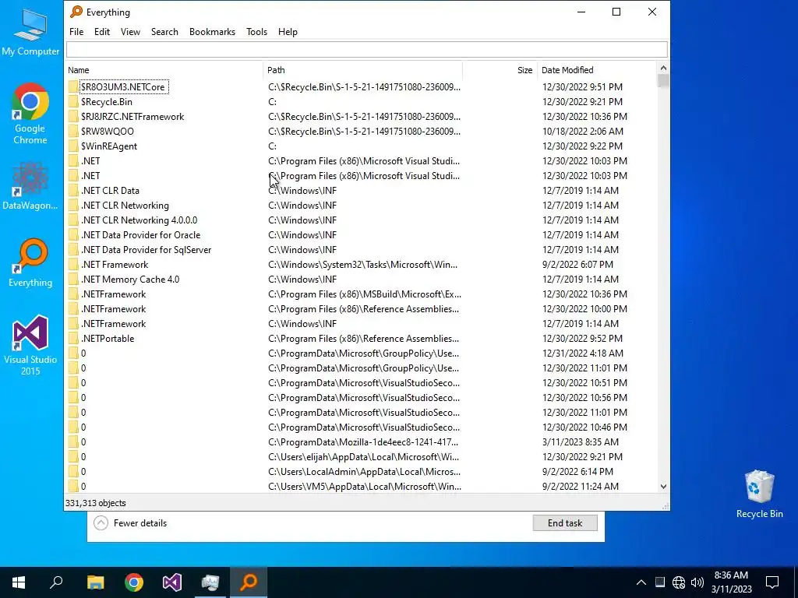Image resolution: width=798 pixels, height=598 pixels.
Task: Select .NET Memory Cache 4.0 entry
Action: click(x=130, y=280)
